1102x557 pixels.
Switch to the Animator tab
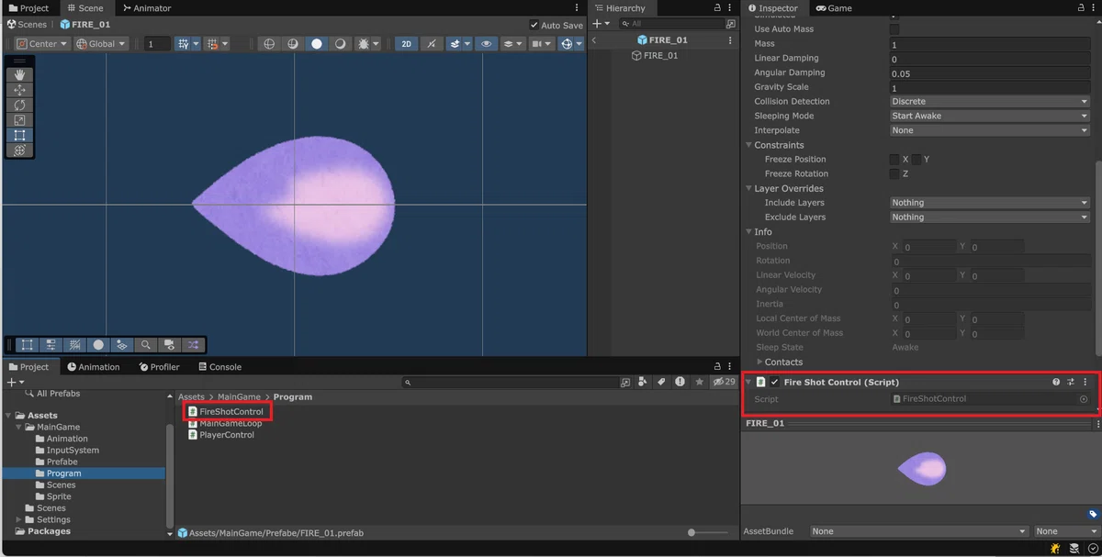click(146, 8)
